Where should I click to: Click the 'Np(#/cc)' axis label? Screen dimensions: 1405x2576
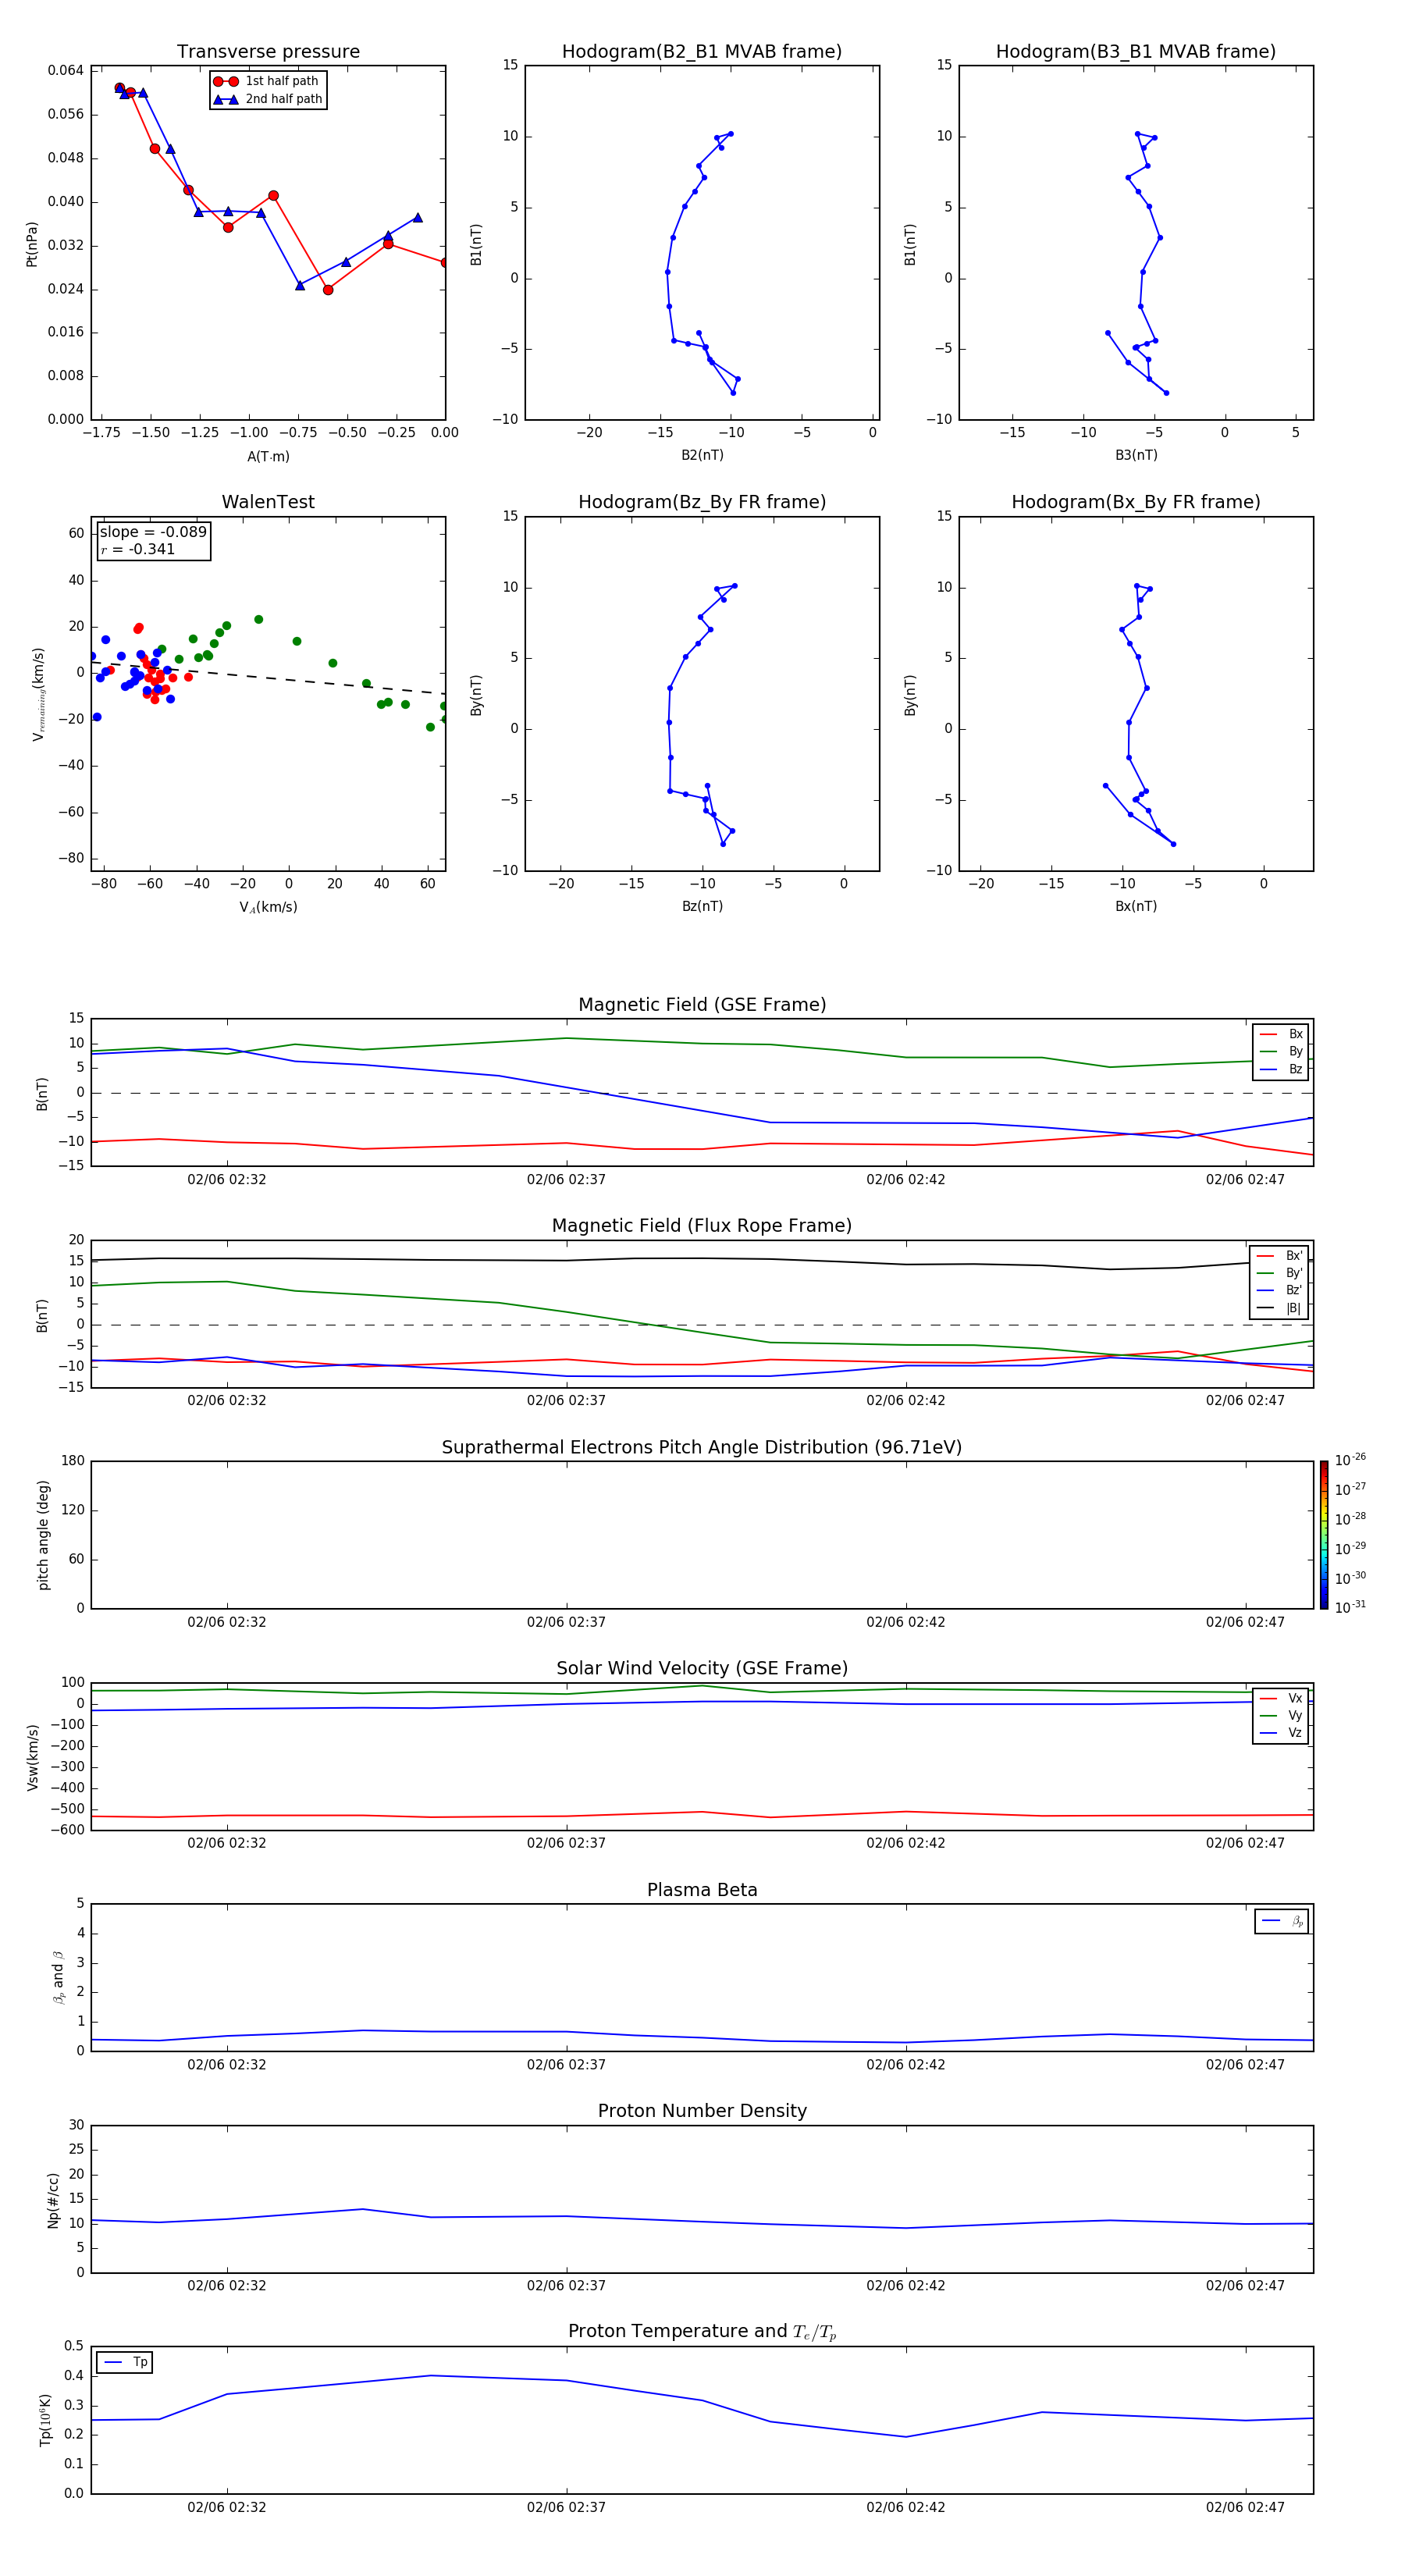pos(53,2200)
